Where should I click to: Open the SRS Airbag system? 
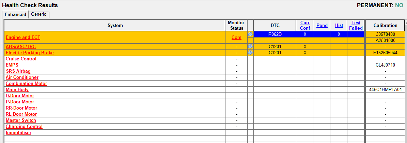pyautogui.click(x=18, y=71)
